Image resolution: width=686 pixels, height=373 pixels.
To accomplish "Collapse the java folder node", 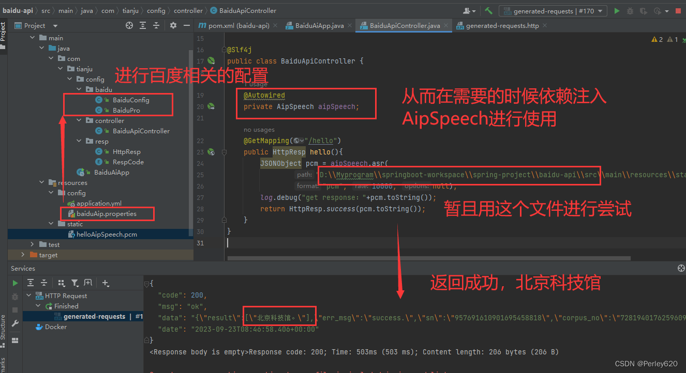I will tap(41, 48).
